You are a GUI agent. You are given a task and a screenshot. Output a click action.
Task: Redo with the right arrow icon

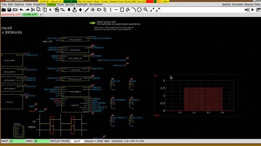27,10
